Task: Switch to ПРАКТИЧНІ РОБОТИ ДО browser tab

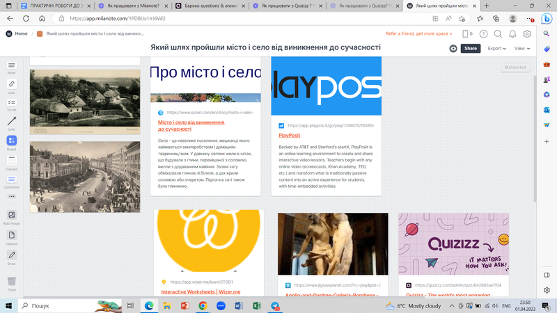Action: (55, 6)
